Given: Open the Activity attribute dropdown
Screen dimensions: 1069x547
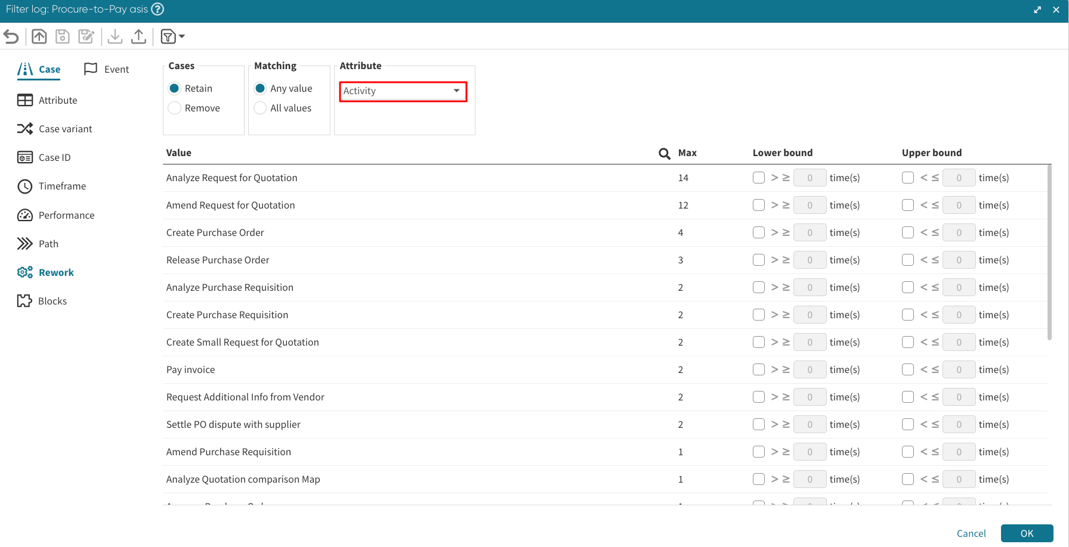Looking at the screenshot, I should pyautogui.click(x=403, y=91).
